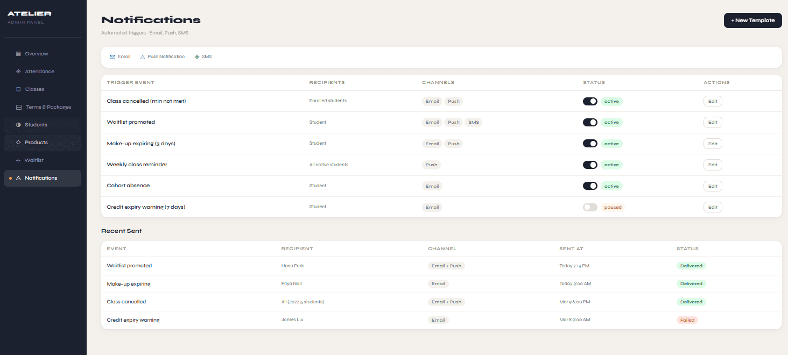788x355 pixels.
Task: Select 'Class cancelled (min not met)' trigger name
Action: (x=146, y=101)
